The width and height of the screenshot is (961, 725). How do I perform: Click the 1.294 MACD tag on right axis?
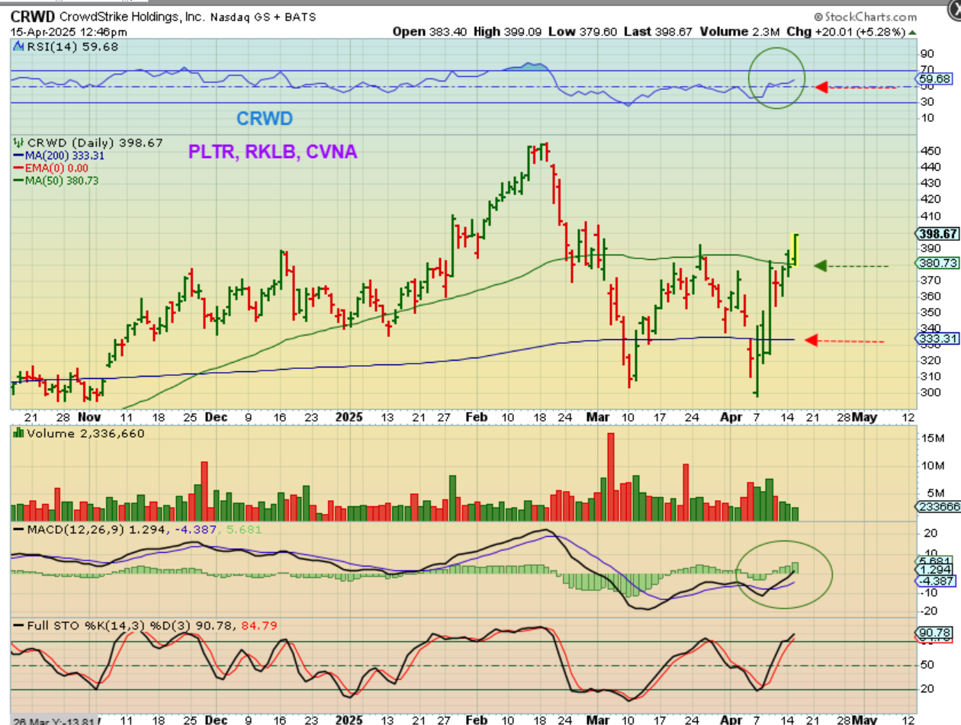tap(934, 569)
